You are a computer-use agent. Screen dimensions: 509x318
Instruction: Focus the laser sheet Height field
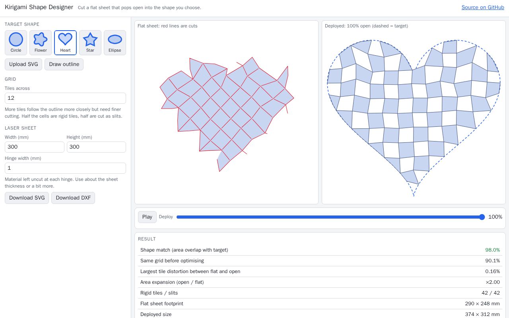pos(96,147)
